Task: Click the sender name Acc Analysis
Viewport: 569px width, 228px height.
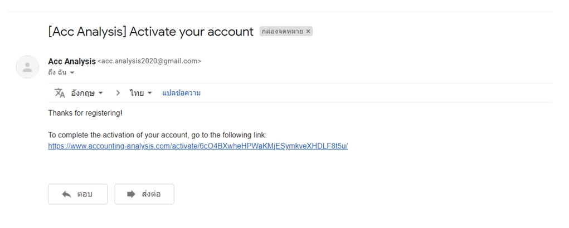Action: coord(72,62)
